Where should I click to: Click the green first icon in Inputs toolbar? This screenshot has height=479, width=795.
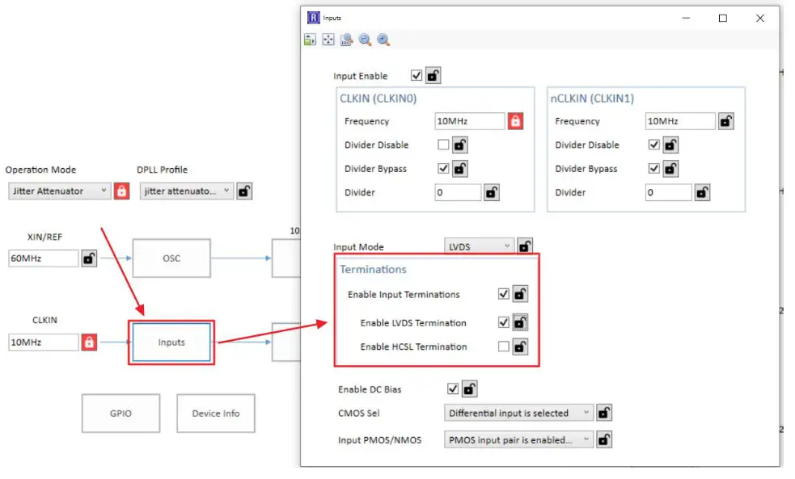point(310,40)
